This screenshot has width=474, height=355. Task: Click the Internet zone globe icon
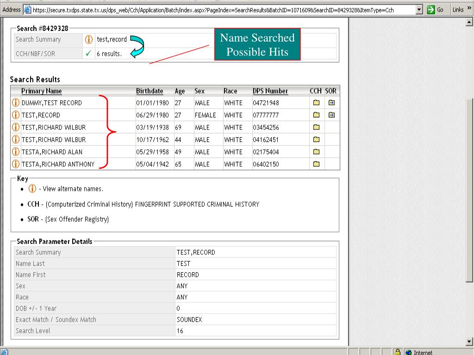(x=408, y=352)
